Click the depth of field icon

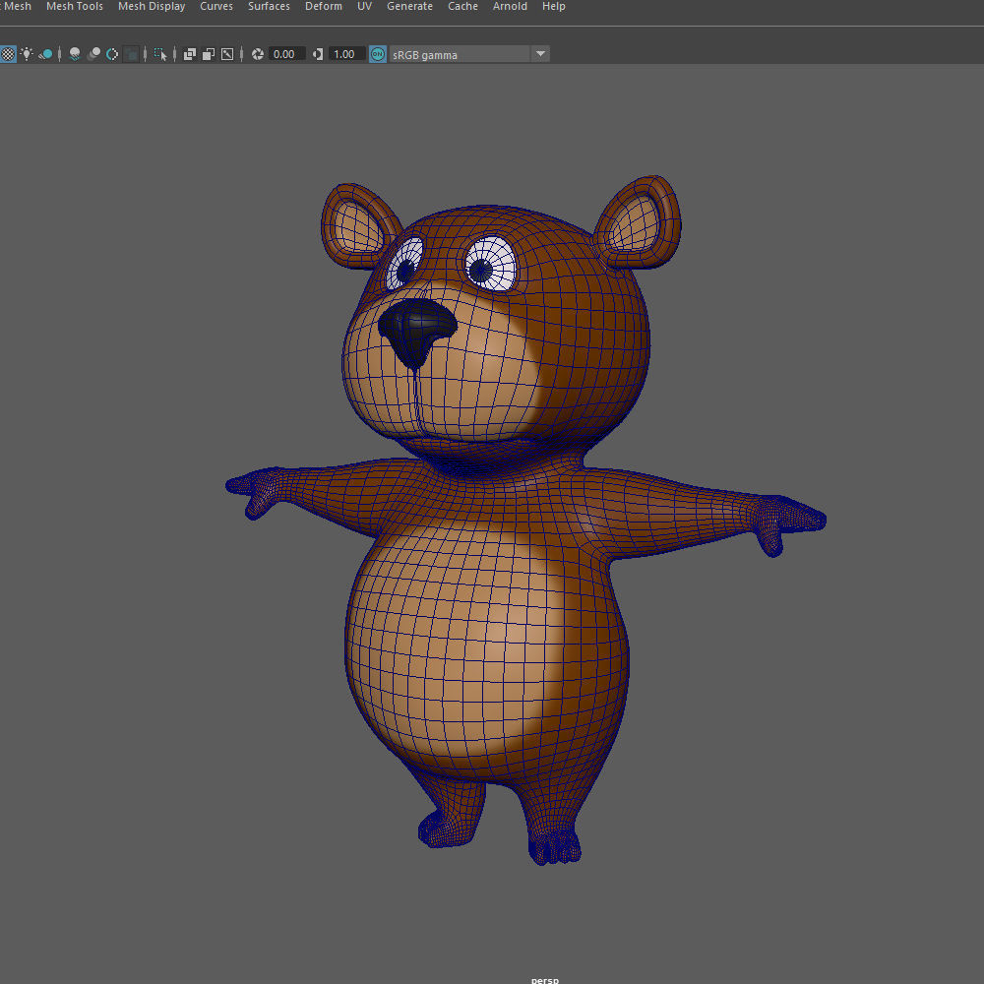(131, 54)
